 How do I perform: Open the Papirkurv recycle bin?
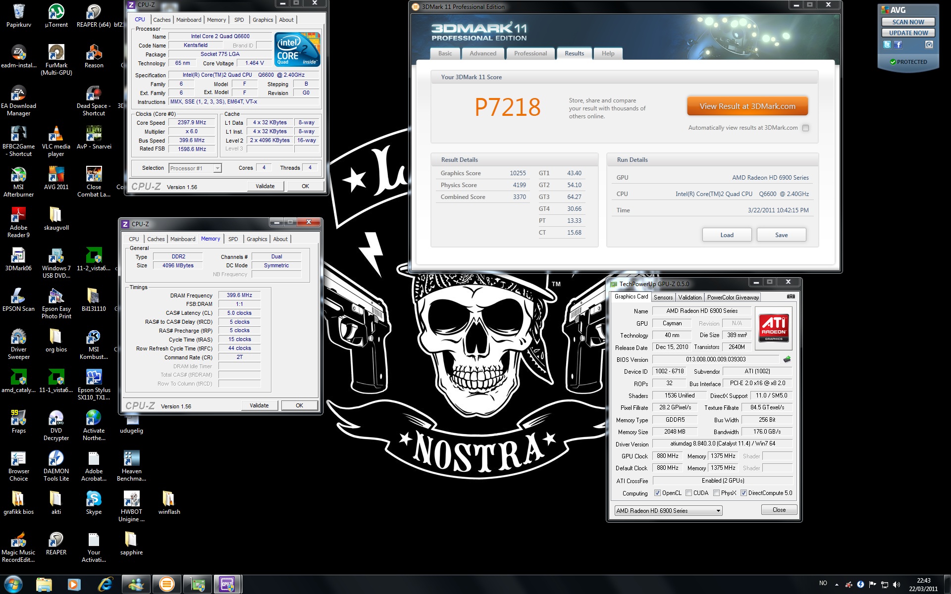click(x=18, y=15)
